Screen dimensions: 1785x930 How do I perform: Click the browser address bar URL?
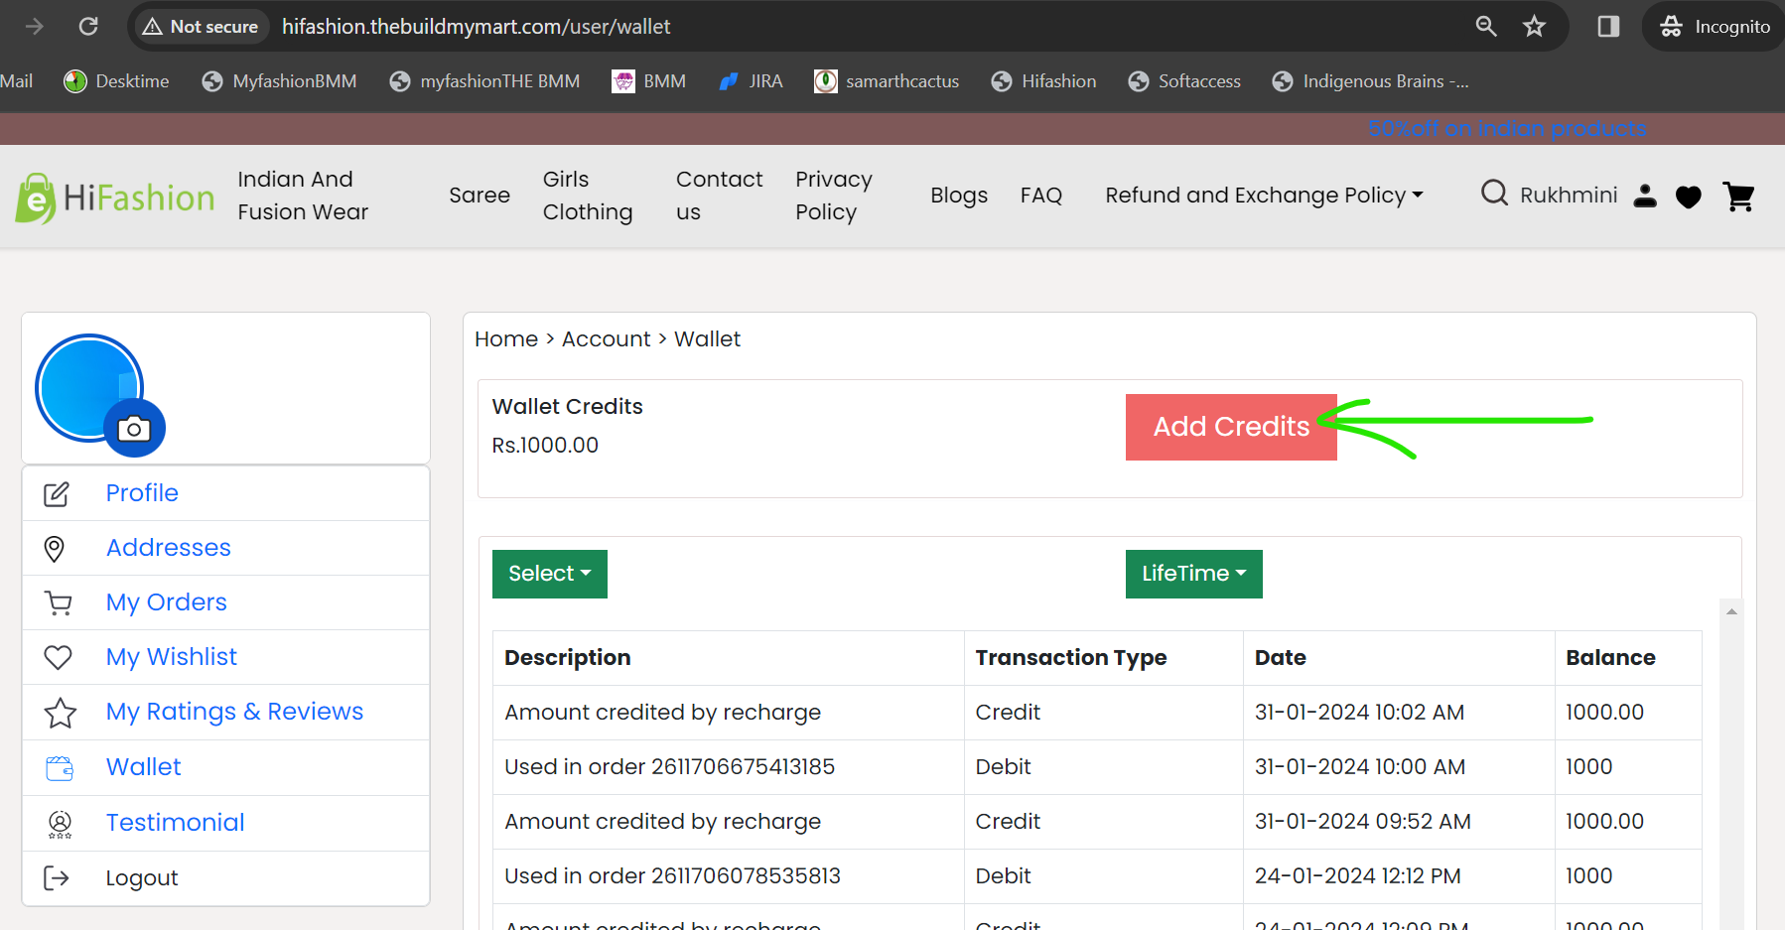tap(477, 27)
